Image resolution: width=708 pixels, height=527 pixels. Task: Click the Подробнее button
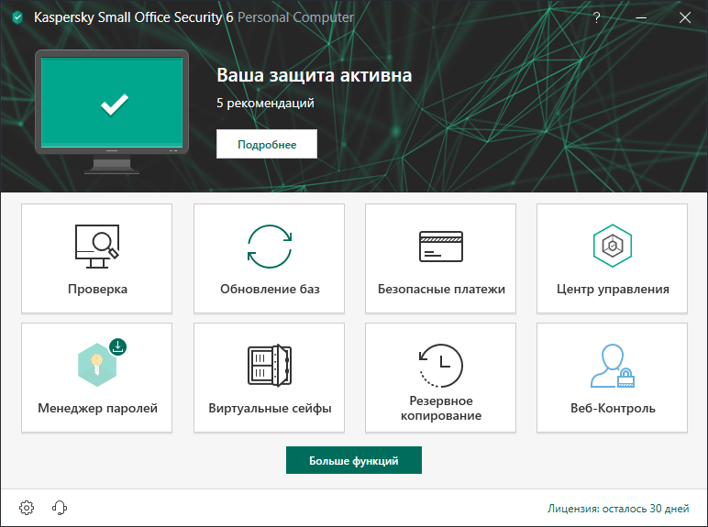[267, 144]
